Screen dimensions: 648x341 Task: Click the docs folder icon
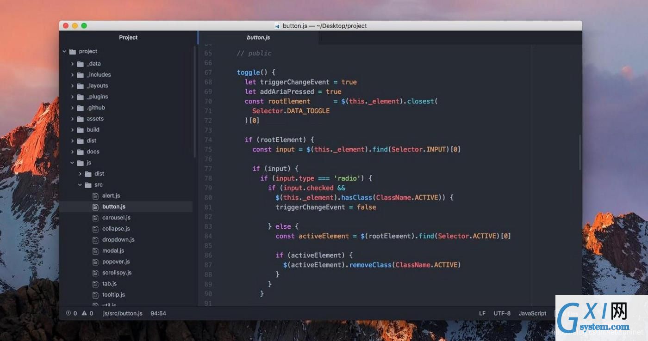(80, 152)
